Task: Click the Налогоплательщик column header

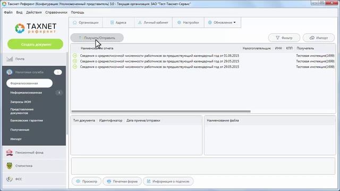Action: click(x=257, y=48)
